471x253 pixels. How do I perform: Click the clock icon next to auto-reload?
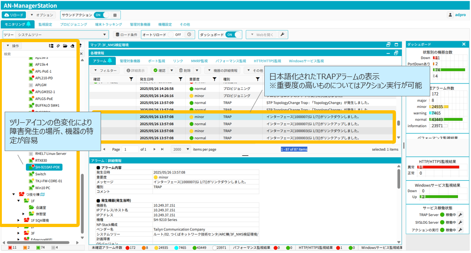click(189, 35)
